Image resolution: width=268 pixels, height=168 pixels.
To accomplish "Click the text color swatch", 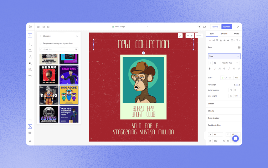I will coord(222,78).
